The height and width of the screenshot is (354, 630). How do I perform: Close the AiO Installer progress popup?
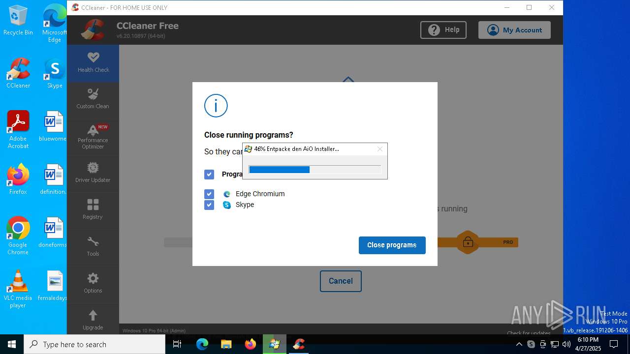pyautogui.click(x=380, y=149)
